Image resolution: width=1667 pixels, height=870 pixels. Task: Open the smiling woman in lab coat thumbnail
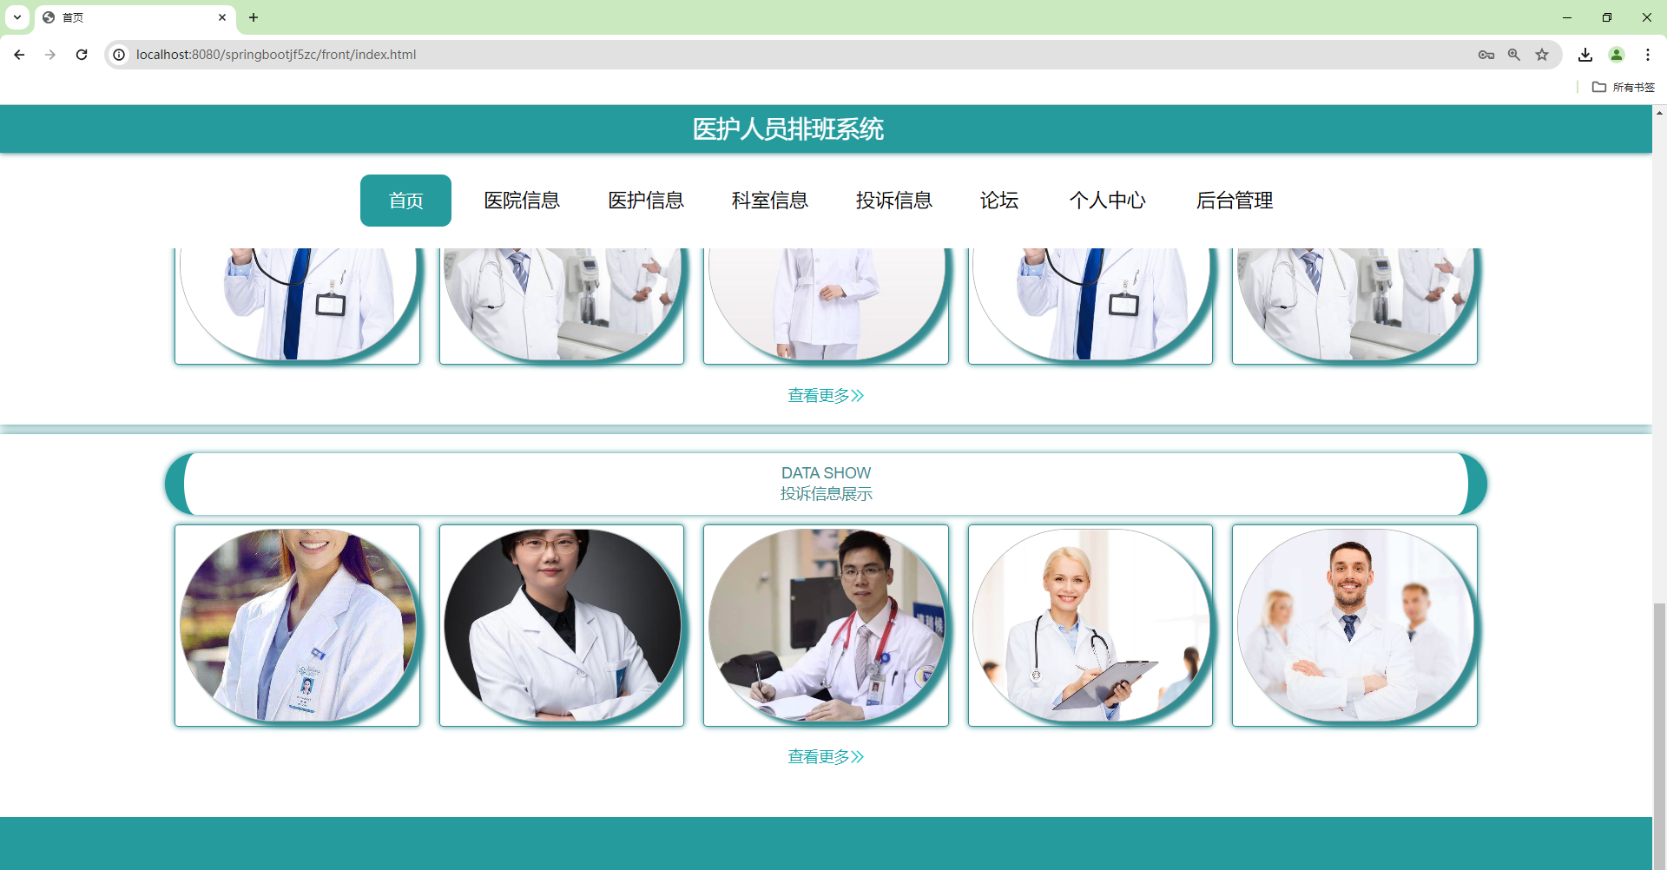(x=297, y=625)
